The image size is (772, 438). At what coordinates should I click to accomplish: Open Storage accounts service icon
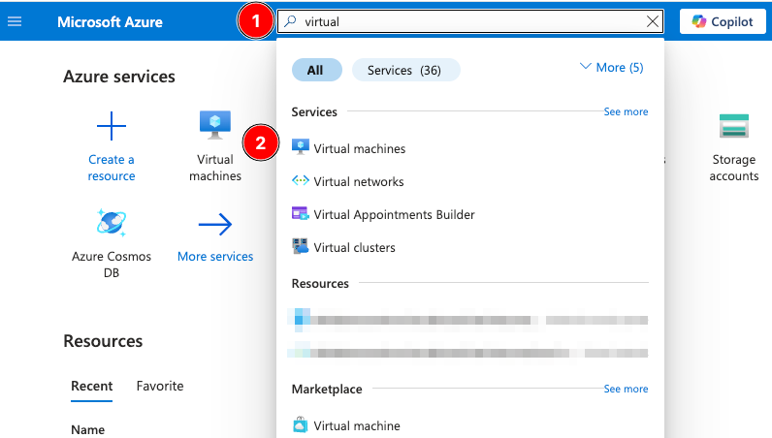(733, 126)
